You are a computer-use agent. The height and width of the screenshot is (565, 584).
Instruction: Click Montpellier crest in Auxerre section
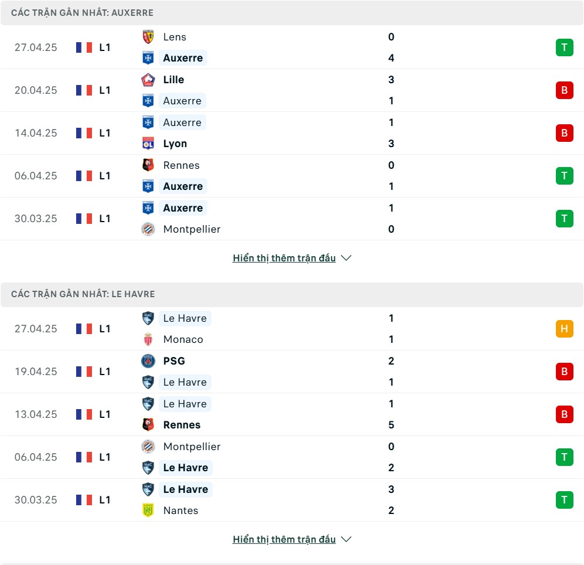148,229
